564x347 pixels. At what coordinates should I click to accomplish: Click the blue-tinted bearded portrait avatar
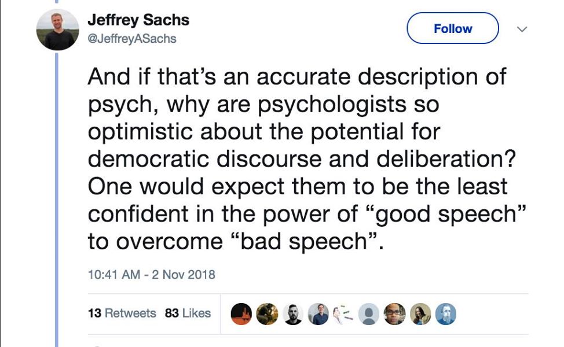click(x=446, y=313)
